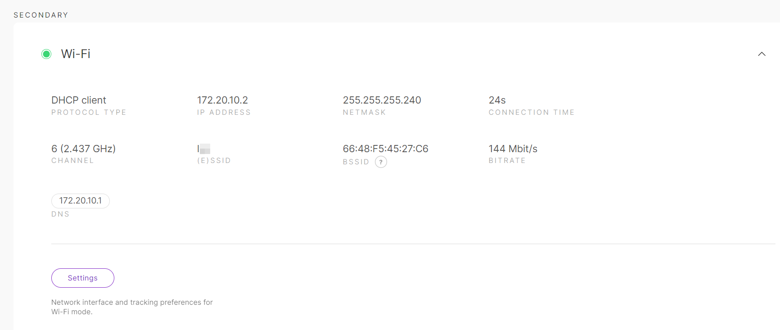Screen dimensions: 780x330
Task: Click the netmask value 255.255.255.240
Action: pyautogui.click(x=382, y=100)
